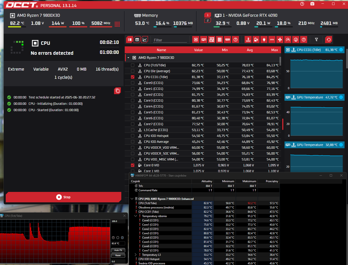Check CPU (Tctl/Tdie) sensor checkbox

(133, 65)
